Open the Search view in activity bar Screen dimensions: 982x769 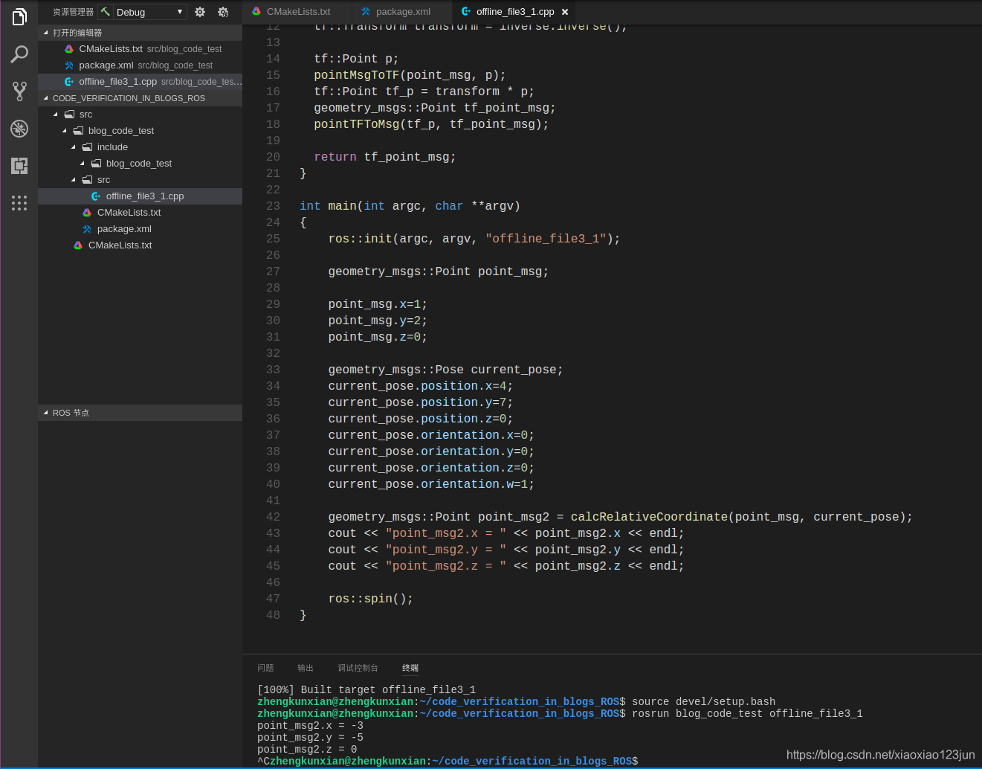19,54
